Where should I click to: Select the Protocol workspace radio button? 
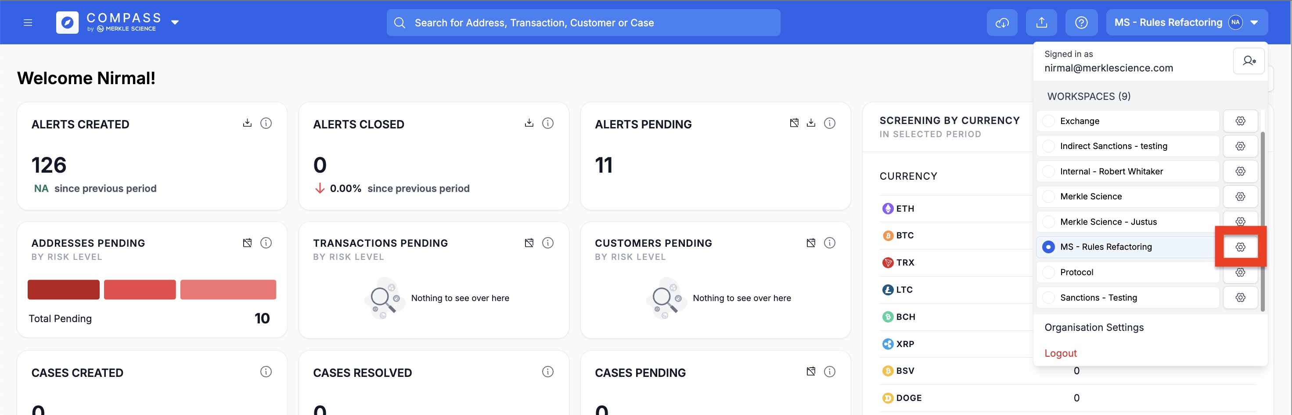coord(1048,272)
